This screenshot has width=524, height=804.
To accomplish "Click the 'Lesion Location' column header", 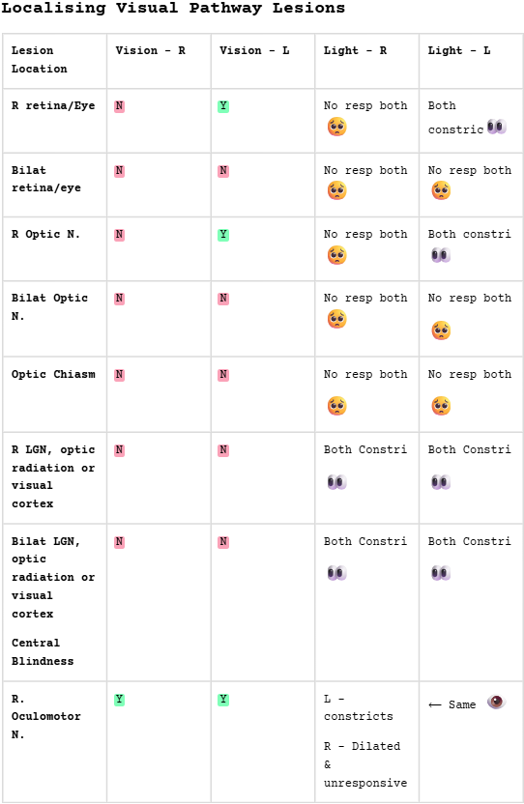I will pos(40,60).
